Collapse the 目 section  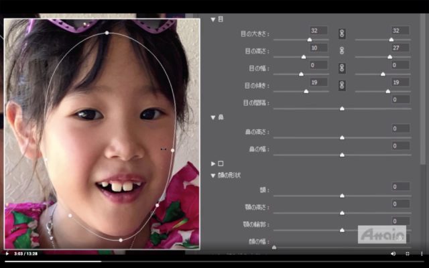[213, 19]
